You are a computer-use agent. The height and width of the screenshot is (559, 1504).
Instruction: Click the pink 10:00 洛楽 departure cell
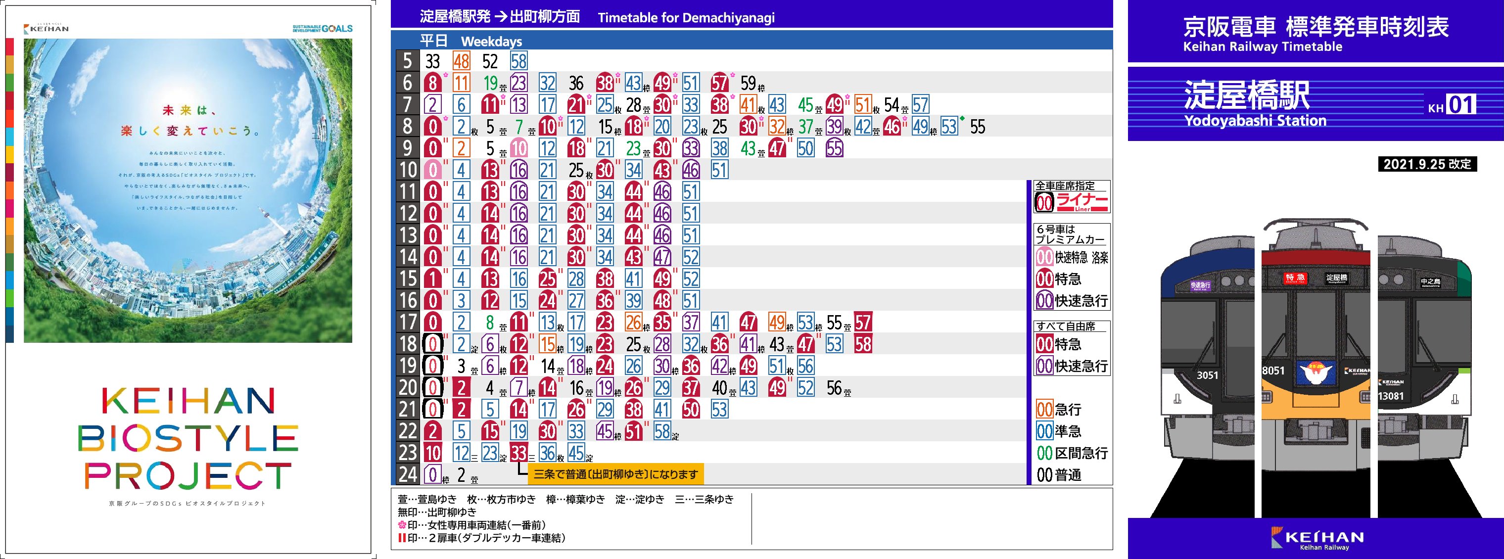(x=432, y=170)
